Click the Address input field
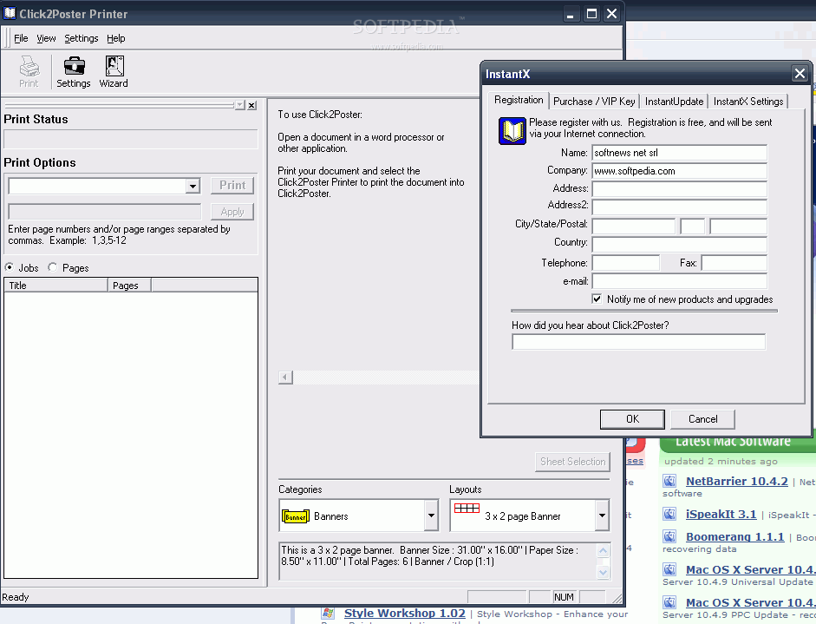 click(680, 188)
